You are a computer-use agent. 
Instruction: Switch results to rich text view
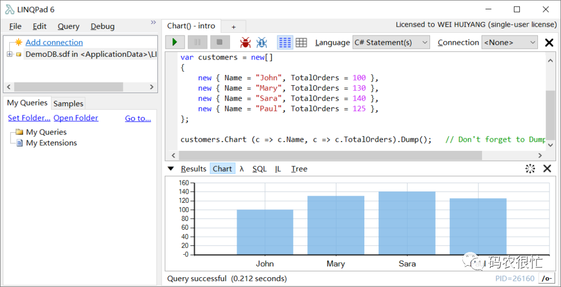click(x=285, y=43)
